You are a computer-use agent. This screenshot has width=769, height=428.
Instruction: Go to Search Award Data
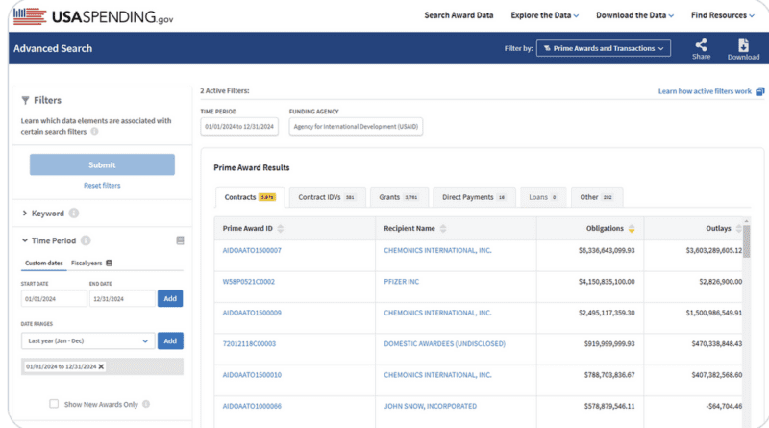459,15
